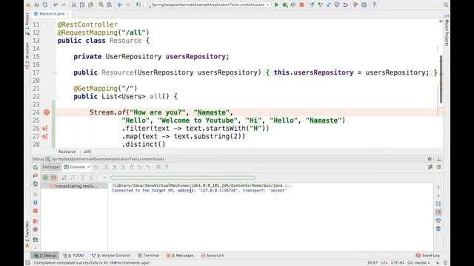Rerun the debug session icon
The height and width of the screenshot is (266, 474).
coord(36,167)
